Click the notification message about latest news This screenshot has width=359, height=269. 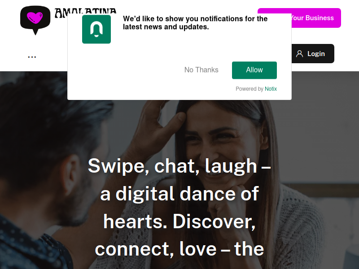coord(195,23)
